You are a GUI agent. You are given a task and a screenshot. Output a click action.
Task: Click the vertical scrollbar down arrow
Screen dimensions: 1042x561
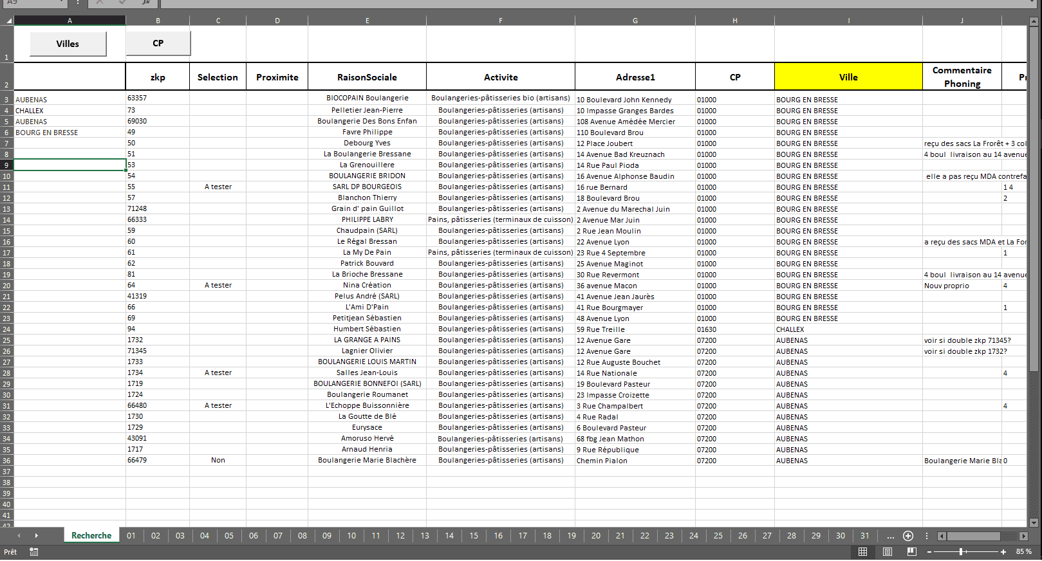pos(1034,523)
